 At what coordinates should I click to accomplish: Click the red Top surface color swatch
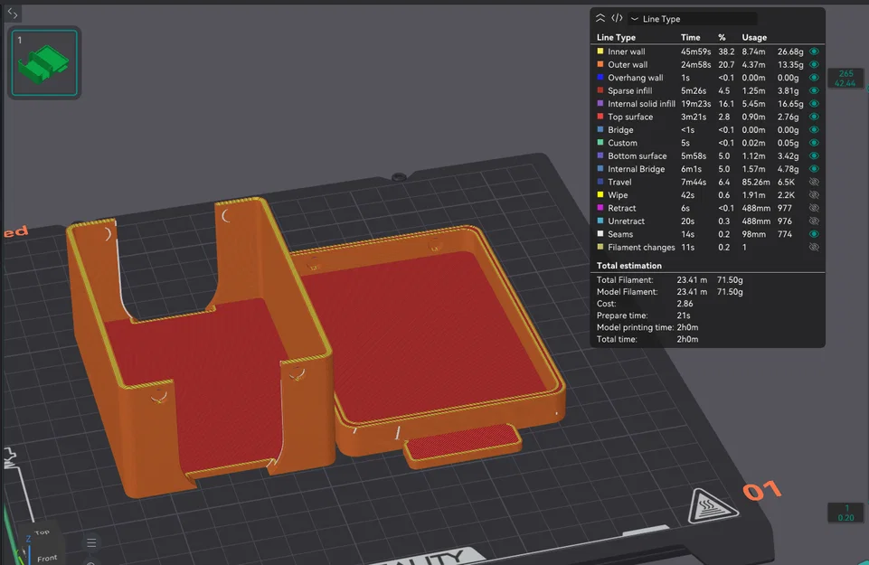click(600, 117)
